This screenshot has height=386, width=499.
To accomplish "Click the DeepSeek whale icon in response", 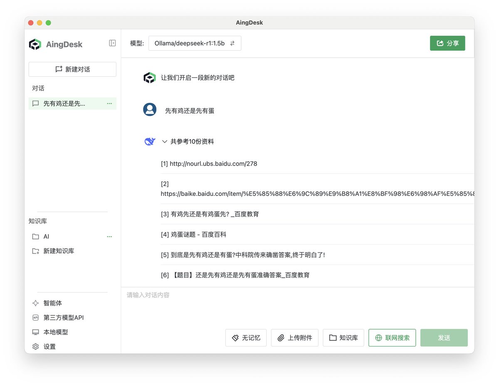I will [x=150, y=142].
